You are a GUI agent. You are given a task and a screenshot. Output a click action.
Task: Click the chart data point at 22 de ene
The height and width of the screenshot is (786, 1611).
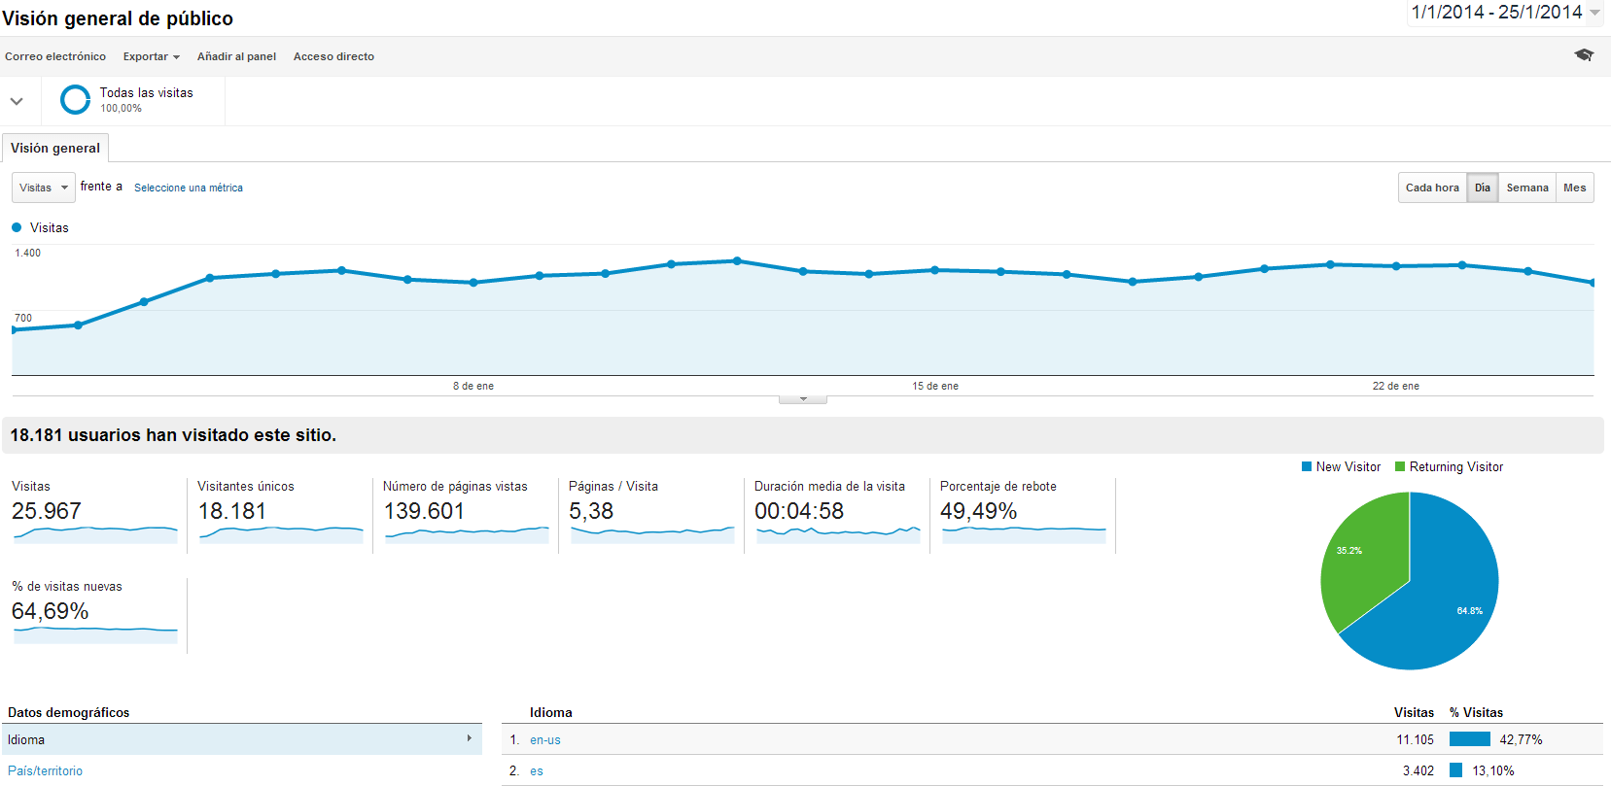pyautogui.click(x=1396, y=266)
